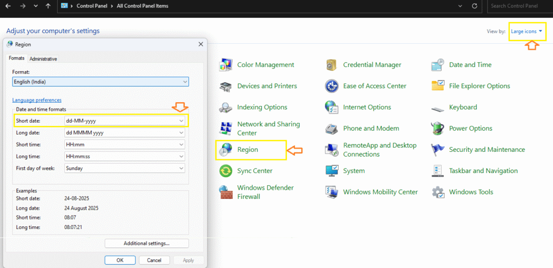Click the Control Panel icon in address bar

point(64,5)
